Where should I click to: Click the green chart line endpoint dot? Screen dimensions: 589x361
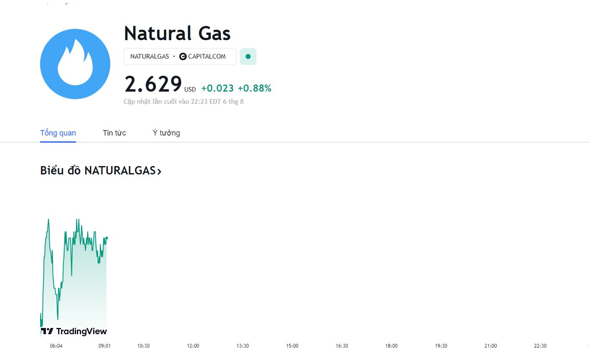pyautogui.click(x=107, y=238)
